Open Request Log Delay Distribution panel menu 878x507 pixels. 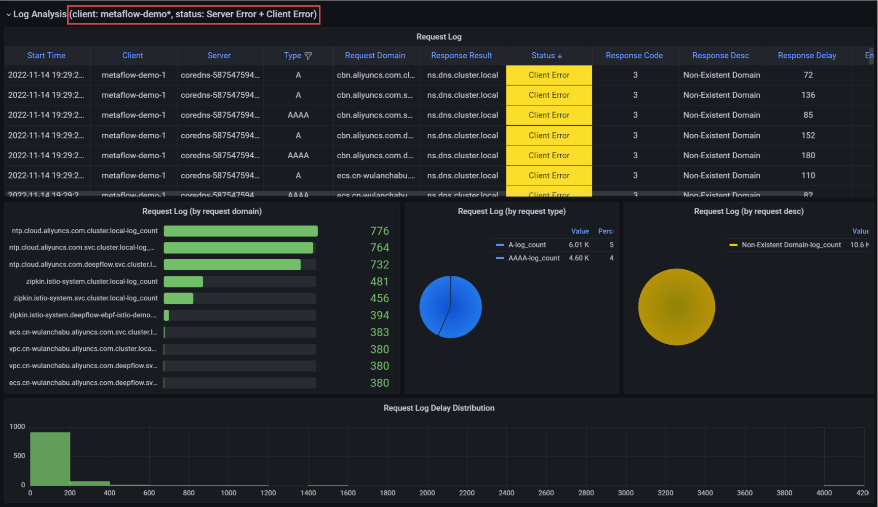pos(439,408)
